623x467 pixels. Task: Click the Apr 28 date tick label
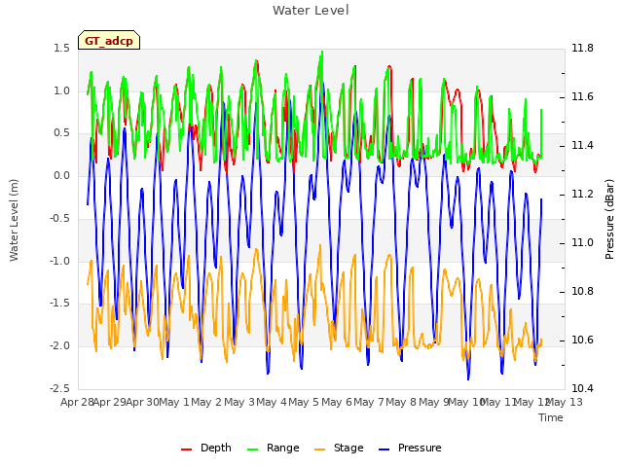[78, 402]
